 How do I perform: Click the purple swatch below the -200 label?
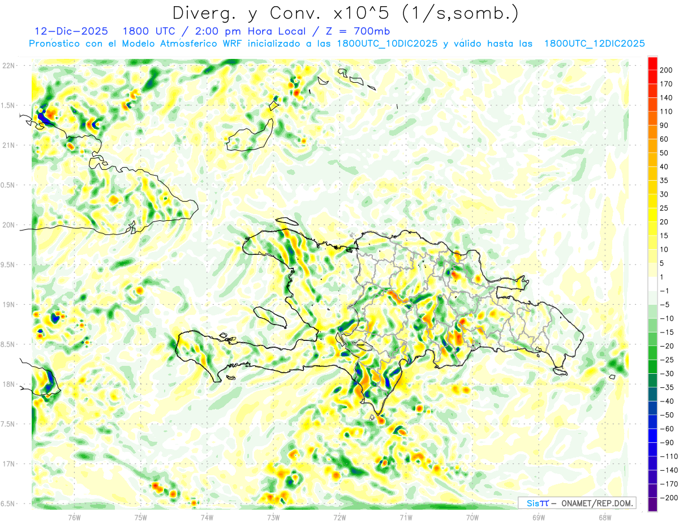pyautogui.click(x=652, y=505)
